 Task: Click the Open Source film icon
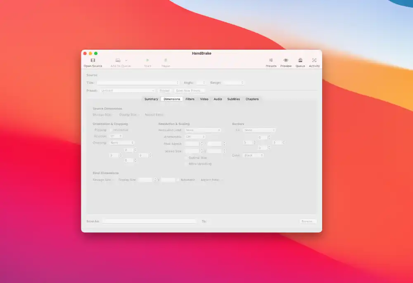pyautogui.click(x=93, y=60)
